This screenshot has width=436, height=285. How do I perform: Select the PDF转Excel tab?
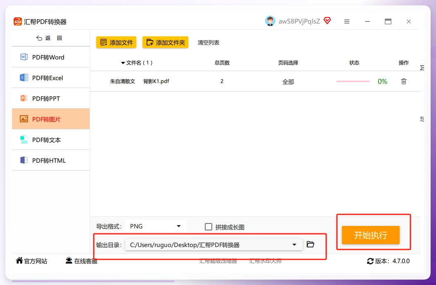point(51,78)
